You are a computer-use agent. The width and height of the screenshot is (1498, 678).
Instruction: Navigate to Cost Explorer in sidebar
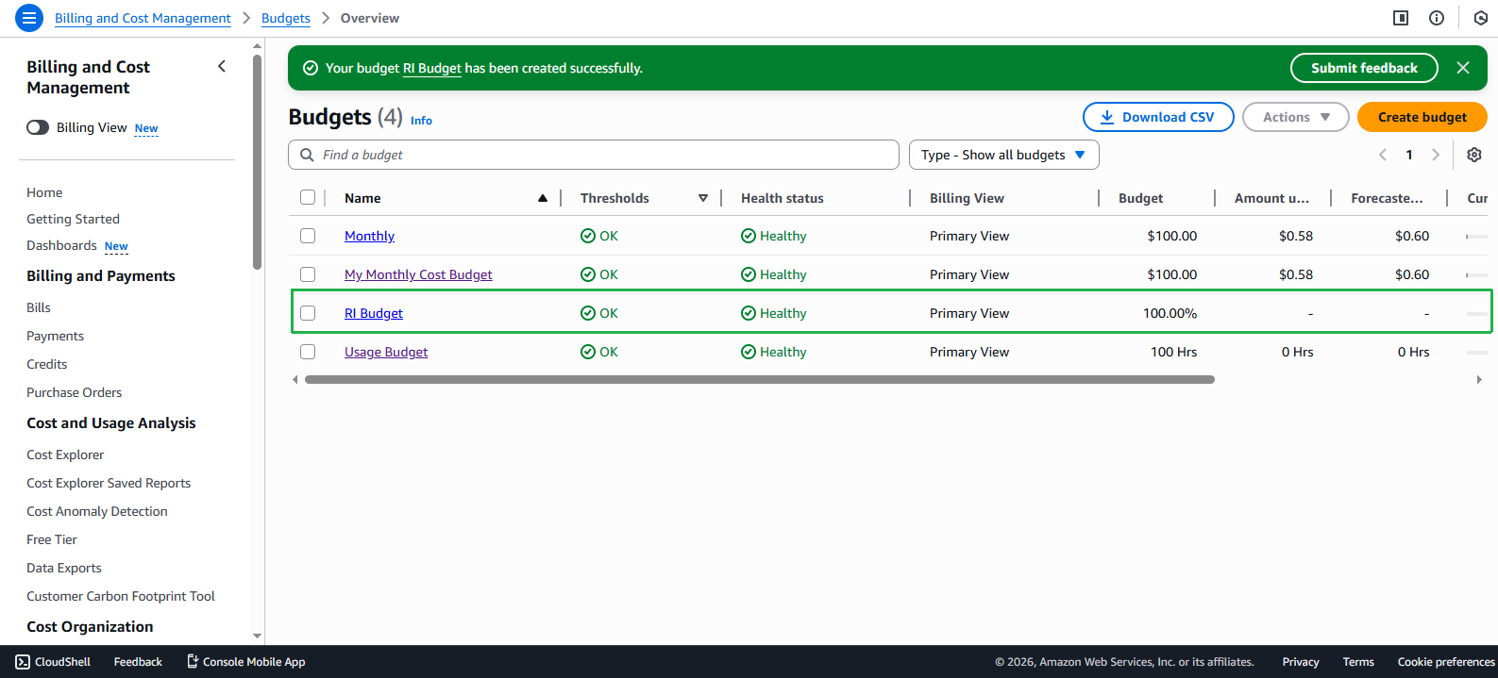(65, 455)
